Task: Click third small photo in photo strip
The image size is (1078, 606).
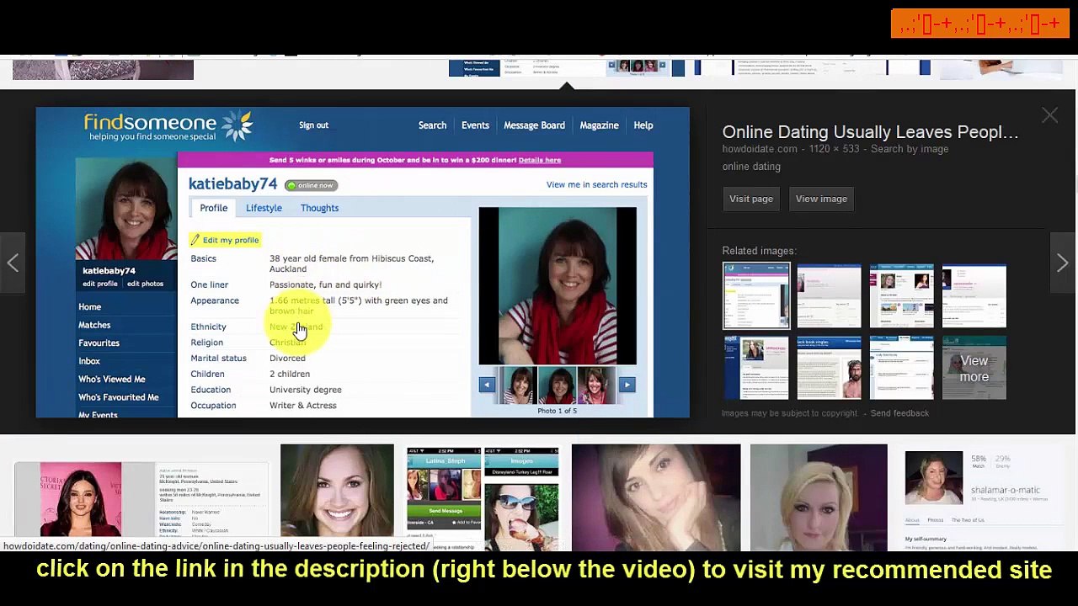Action: 595,385
